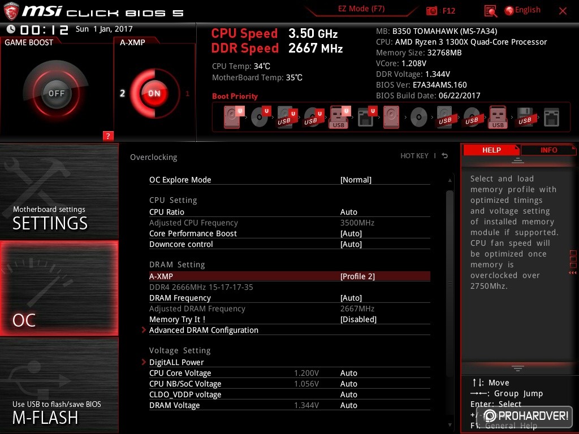Switch to EZ Mode (F7)
579x434 pixels.
[x=361, y=9]
